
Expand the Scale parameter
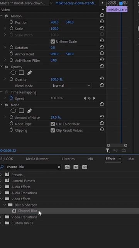(5, 28)
